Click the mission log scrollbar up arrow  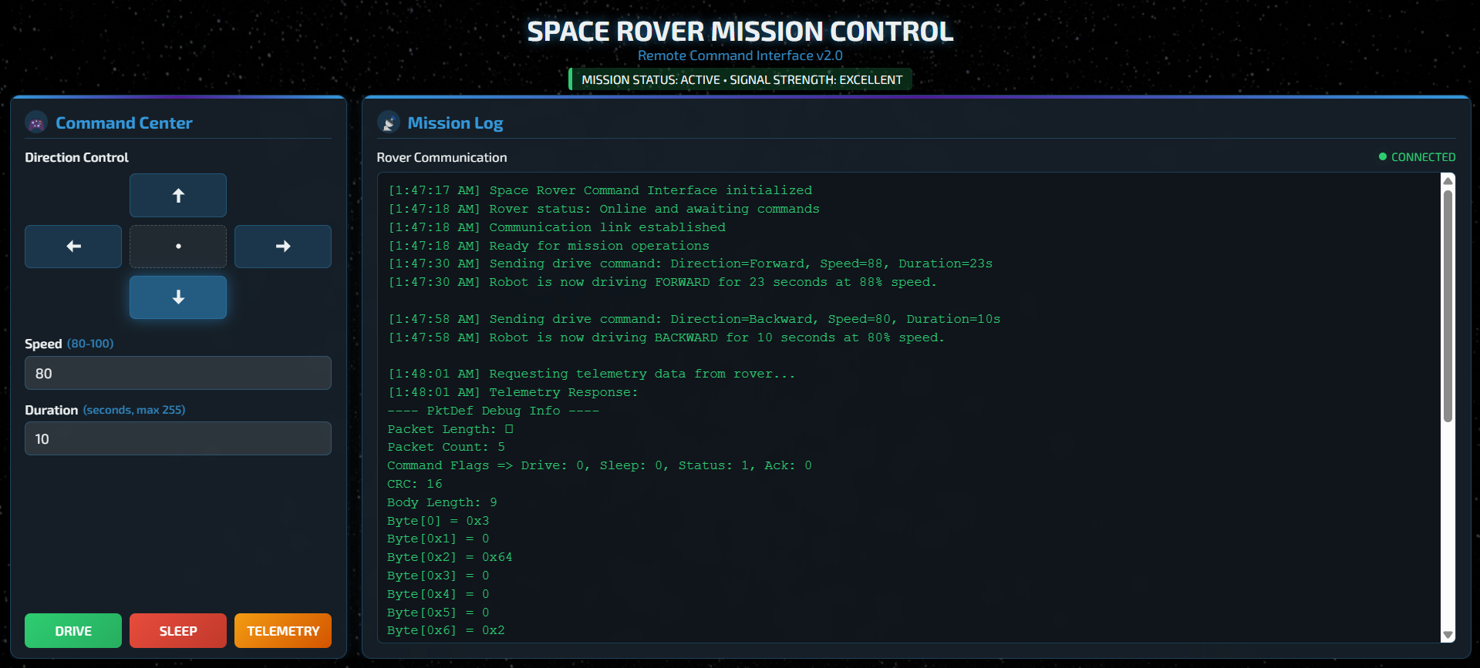[x=1448, y=181]
